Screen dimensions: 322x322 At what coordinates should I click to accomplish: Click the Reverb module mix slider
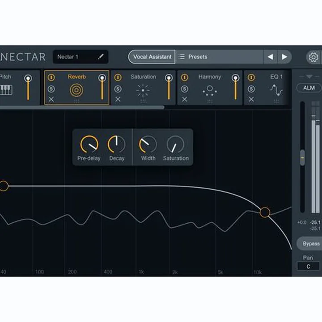(102, 87)
